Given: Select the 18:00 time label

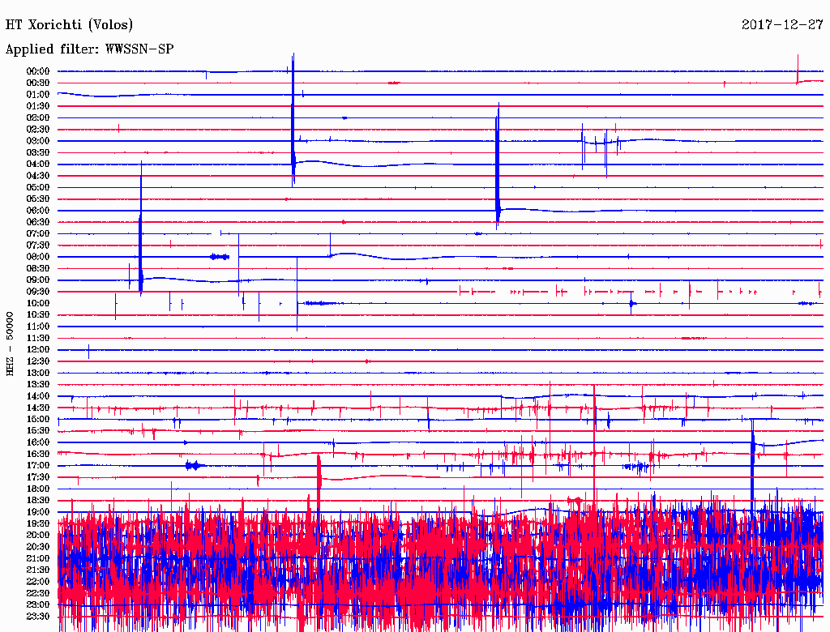Looking at the screenshot, I should 38,489.
